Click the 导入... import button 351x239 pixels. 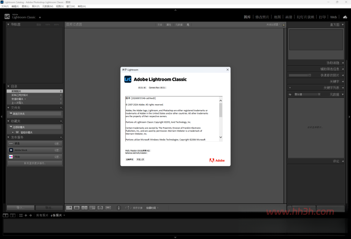20,208
